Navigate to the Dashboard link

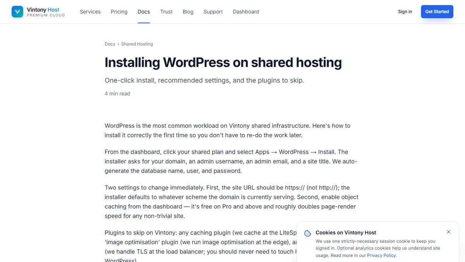pyautogui.click(x=246, y=12)
